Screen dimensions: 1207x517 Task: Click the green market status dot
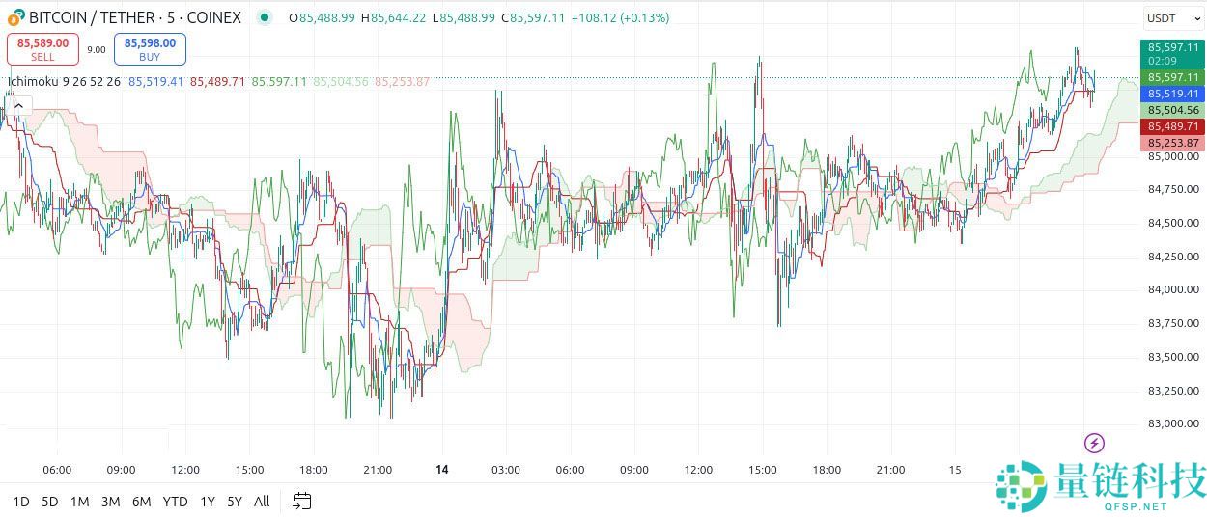click(265, 18)
